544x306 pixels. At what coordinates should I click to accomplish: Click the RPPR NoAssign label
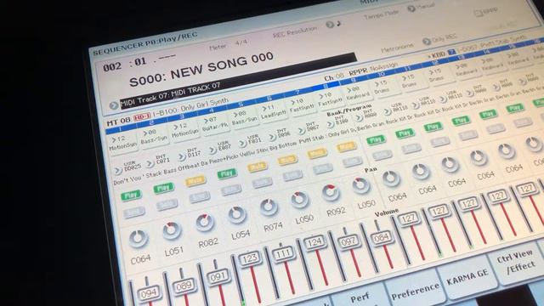(x=373, y=70)
